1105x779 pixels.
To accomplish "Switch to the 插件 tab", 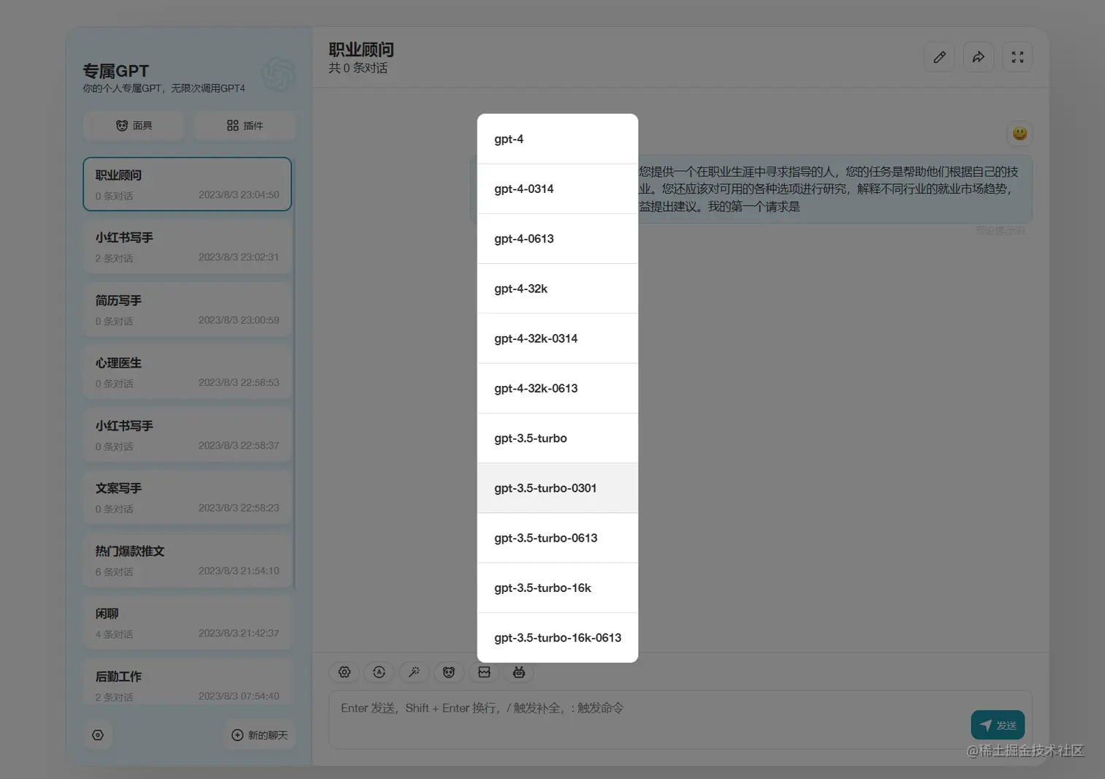I will 244,125.
